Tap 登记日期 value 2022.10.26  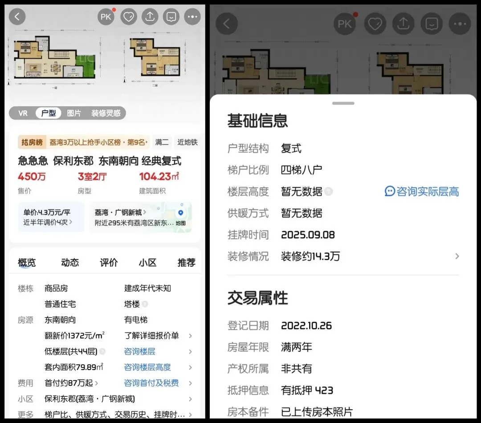306,326
